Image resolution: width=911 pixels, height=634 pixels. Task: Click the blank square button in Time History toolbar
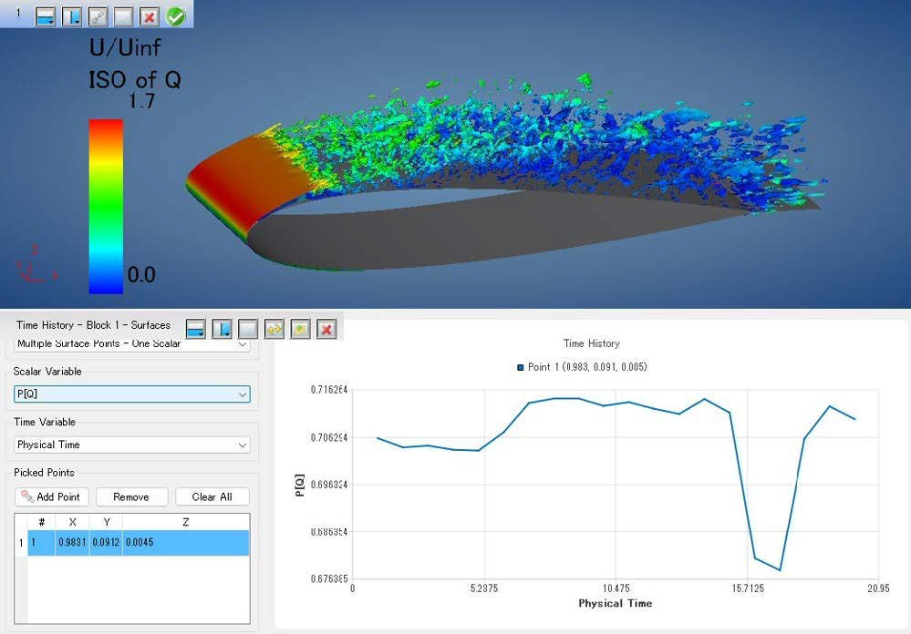[x=248, y=329]
